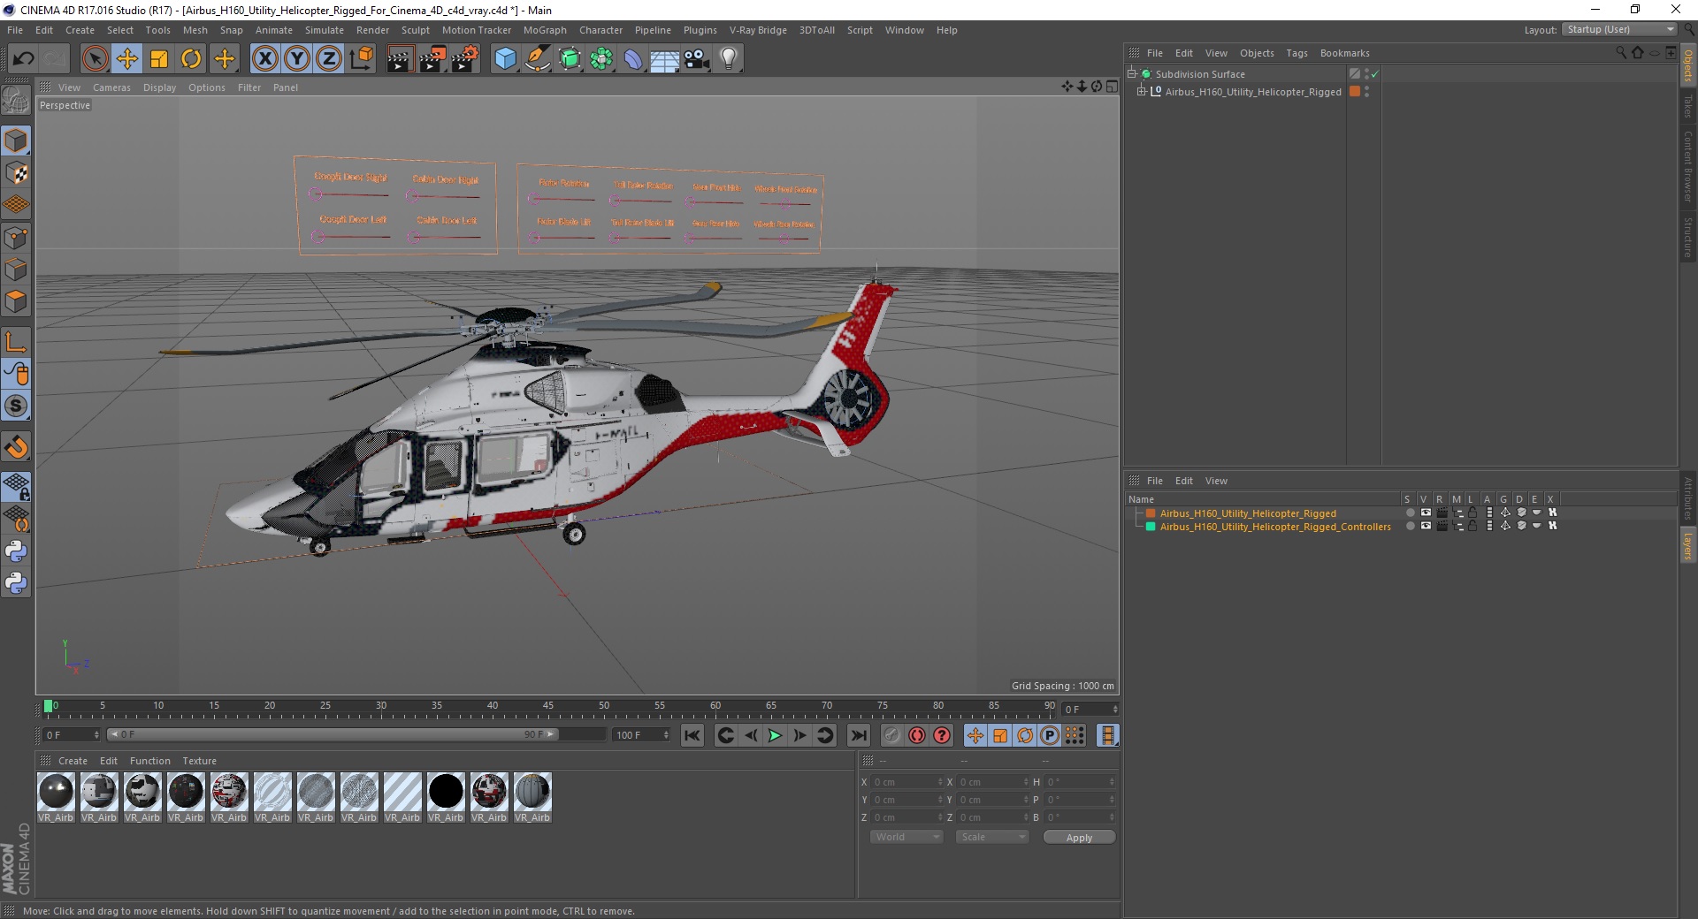
Task: Render active view clapperboard icon
Action: click(x=401, y=59)
